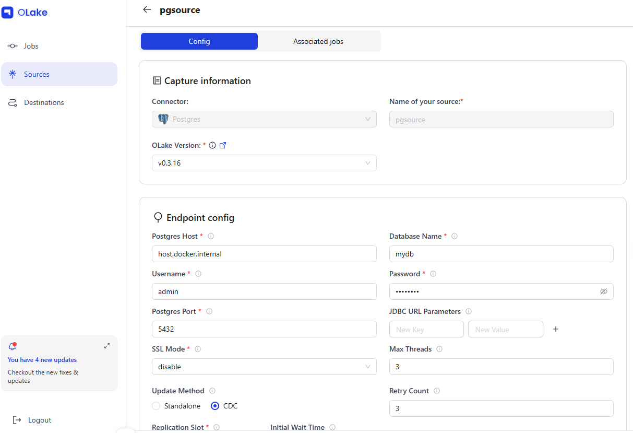The height and width of the screenshot is (433, 633).
Task: Expand the updates notification panel
Action: (x=107, y=346)
